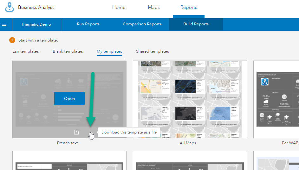Viewport: 299px width, 170px height.
Task: Open the Maps tab
Action: click(x=154, y=7)
